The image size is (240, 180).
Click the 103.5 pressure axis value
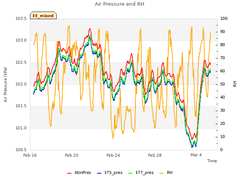(x=21, y=19)
